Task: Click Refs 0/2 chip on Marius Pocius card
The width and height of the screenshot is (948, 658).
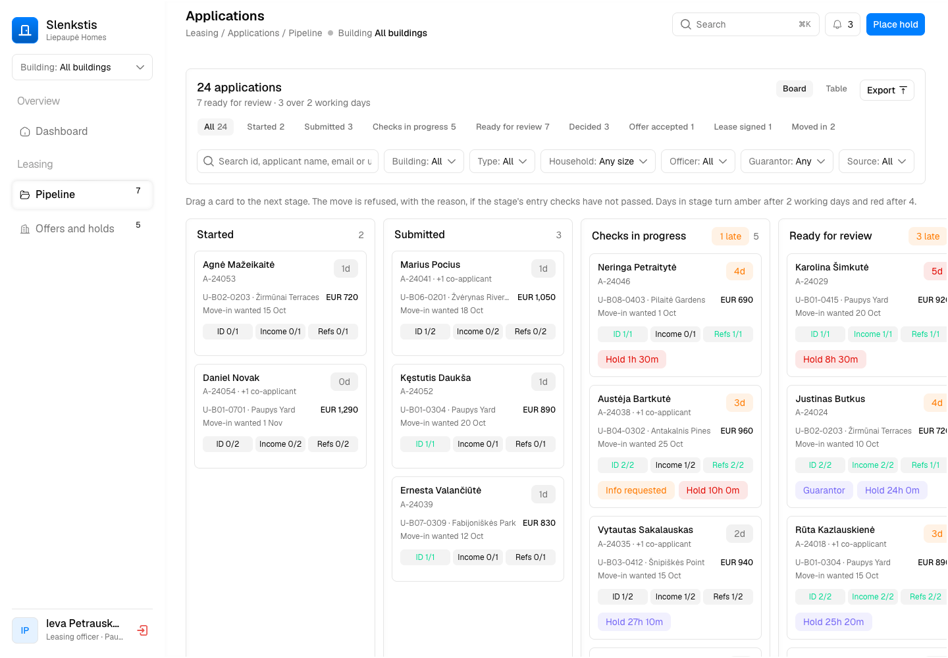Action: 531,332
